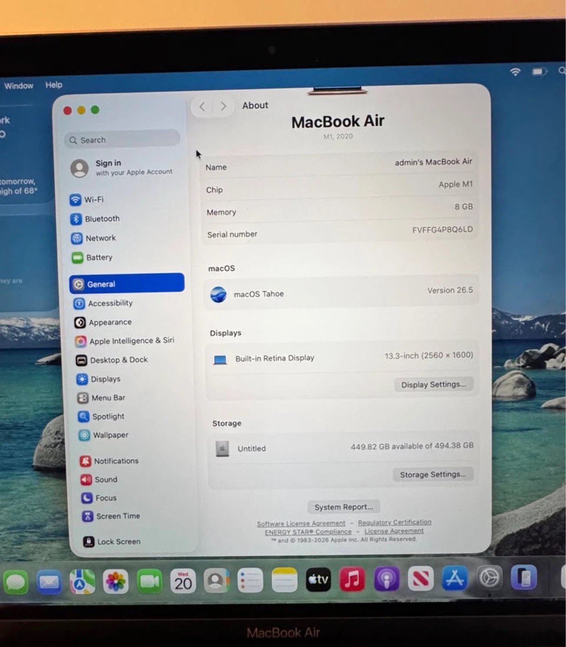Click the Storage Settings button
The width and height of the screenshot is (566, 647).
click(433, 474)
